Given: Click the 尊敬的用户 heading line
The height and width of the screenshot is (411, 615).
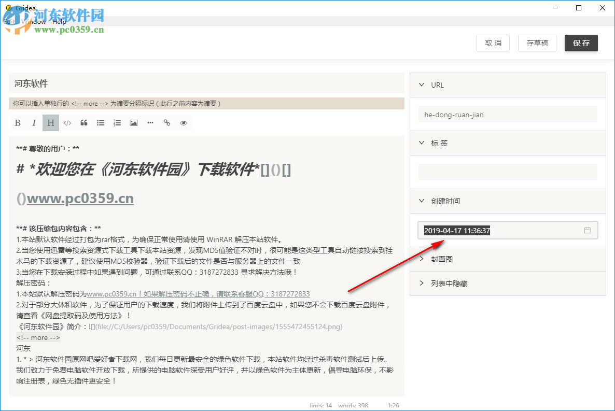Looking at the screenshot, I should click(x=48, y=149).
